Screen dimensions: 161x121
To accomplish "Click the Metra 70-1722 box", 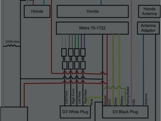I will coord(92,28).
